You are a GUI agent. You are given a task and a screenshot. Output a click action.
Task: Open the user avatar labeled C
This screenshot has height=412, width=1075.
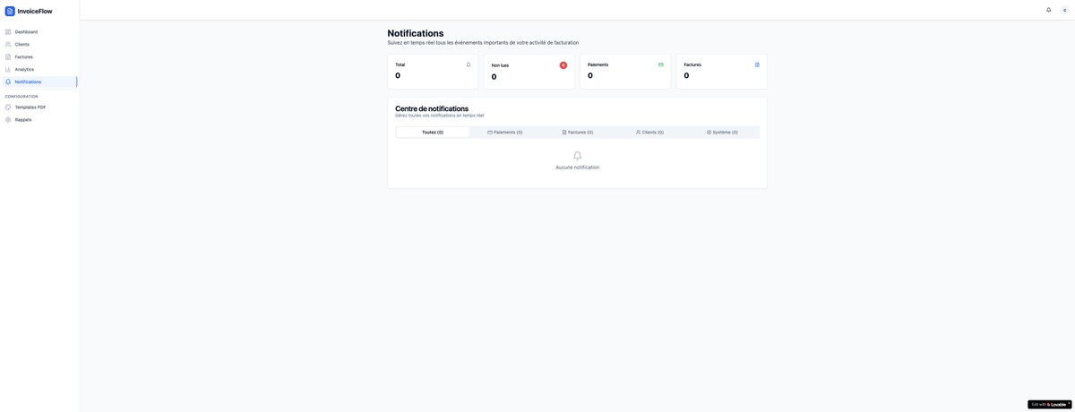click(1065, 10)
